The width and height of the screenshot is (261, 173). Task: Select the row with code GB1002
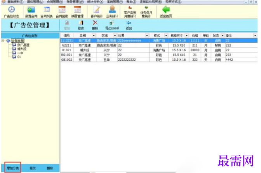159,59
